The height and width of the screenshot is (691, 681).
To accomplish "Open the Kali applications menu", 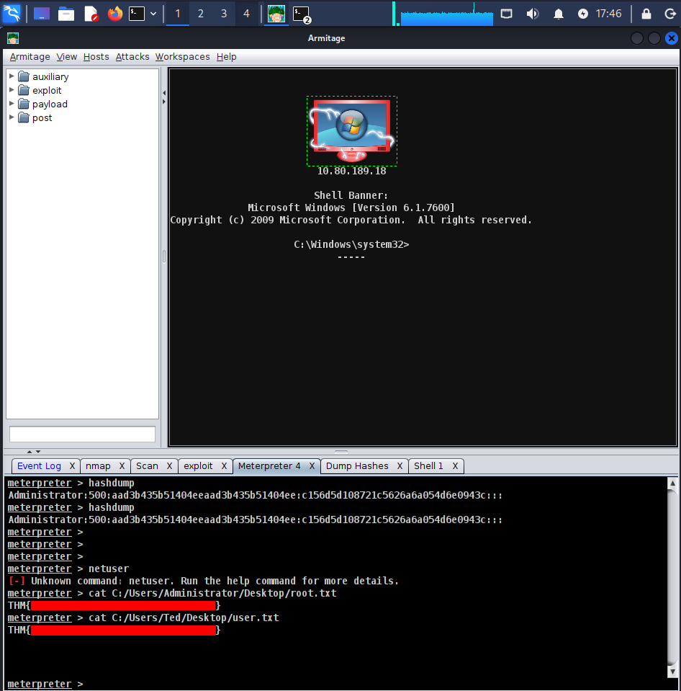I will (x=12, y=14).
